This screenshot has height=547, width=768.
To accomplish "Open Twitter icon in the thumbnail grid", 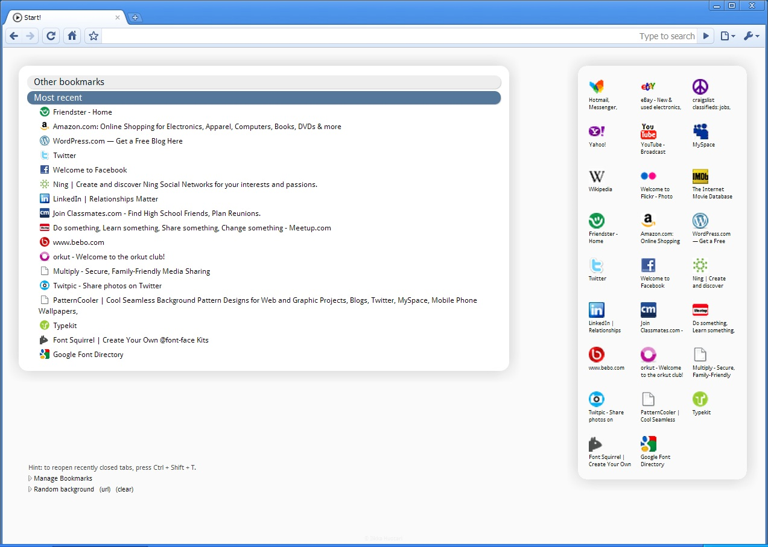I will point(597,265).
